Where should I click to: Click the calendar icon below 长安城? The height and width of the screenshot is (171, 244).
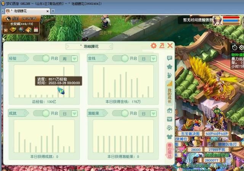[x=36, y=29]
